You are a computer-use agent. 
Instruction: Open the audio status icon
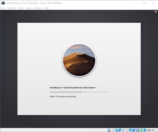116,130
